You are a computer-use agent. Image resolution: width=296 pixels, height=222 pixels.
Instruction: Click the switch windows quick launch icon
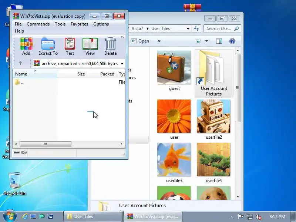pos(50,216)
